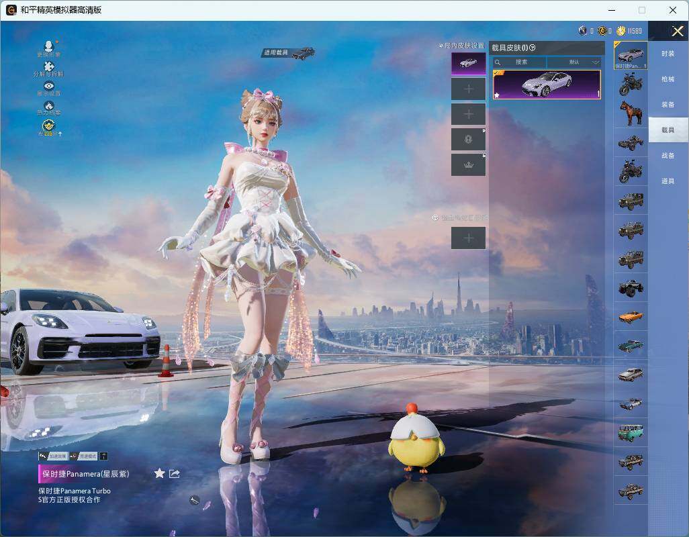The width and height of the screenshot is (689, 537).
Task: Select the orange muscle car in the list
Action: point(631,317)
